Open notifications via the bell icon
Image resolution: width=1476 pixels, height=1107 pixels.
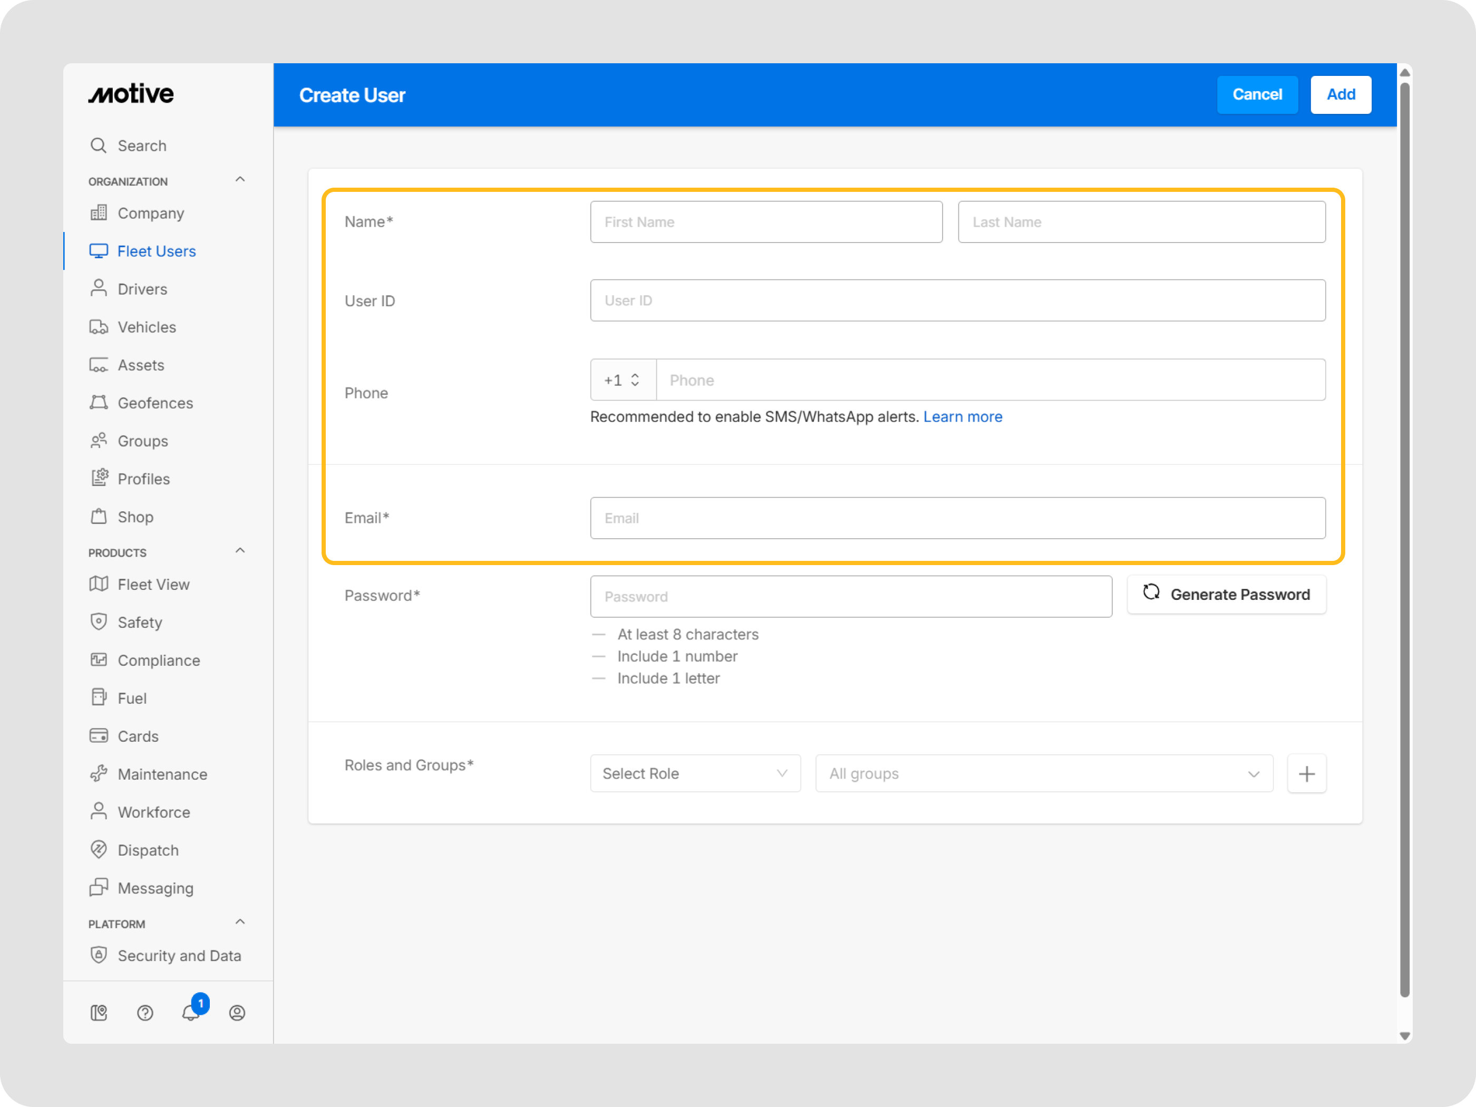(x=191, y=1013)
